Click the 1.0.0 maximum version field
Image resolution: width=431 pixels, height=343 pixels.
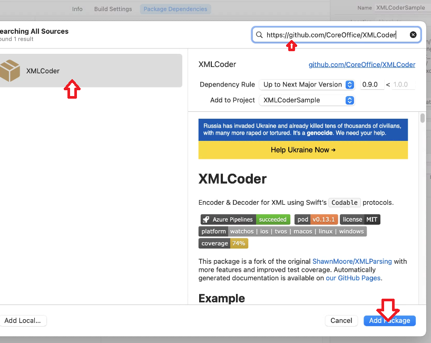pyautogui.click(x=403, y=84)
